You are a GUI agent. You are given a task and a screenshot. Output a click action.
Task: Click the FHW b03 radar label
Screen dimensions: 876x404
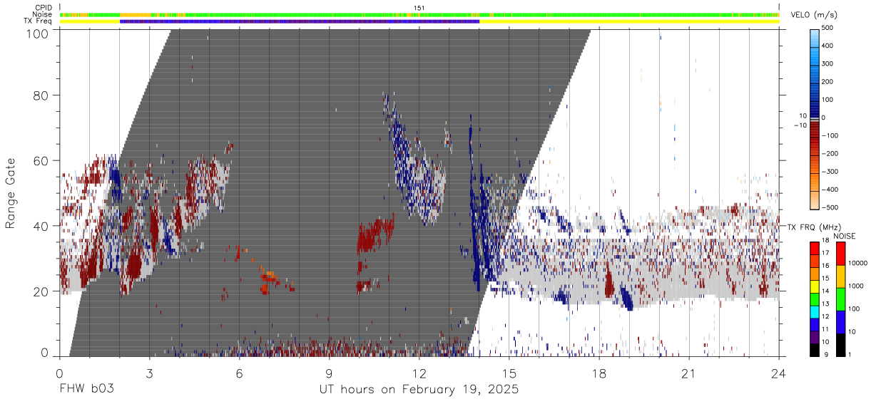86,390
